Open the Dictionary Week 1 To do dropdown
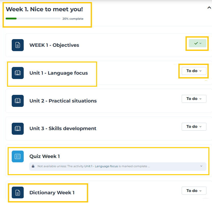This screenshot has height=204, width=212. click(x=194, y=190)
